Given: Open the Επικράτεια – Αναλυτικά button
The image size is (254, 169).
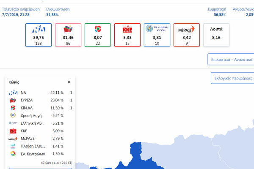Looking at the screenshot, I should click(x=231, y=60).
